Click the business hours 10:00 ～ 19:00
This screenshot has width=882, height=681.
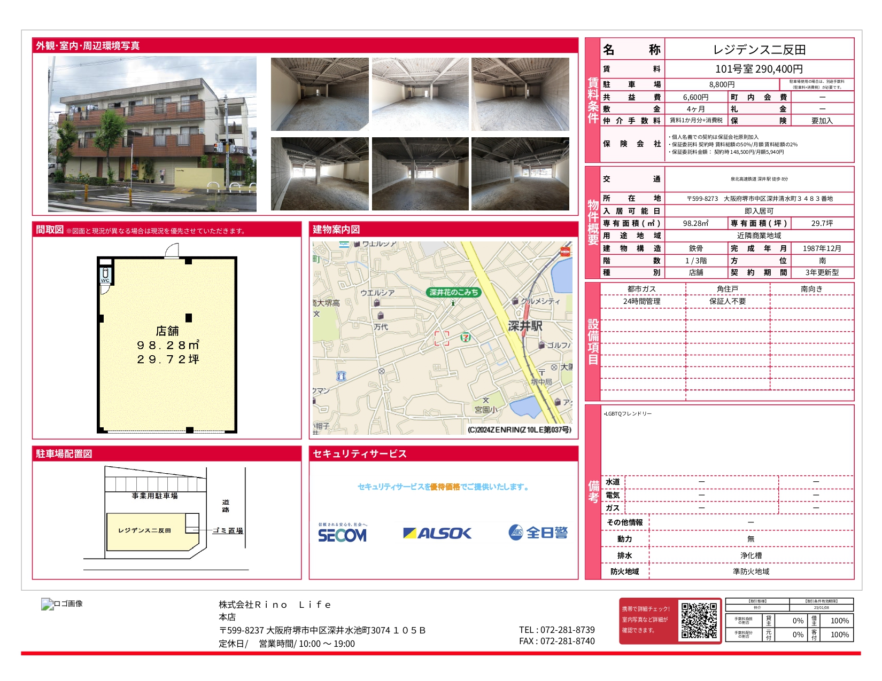click(x=327, y=644)
